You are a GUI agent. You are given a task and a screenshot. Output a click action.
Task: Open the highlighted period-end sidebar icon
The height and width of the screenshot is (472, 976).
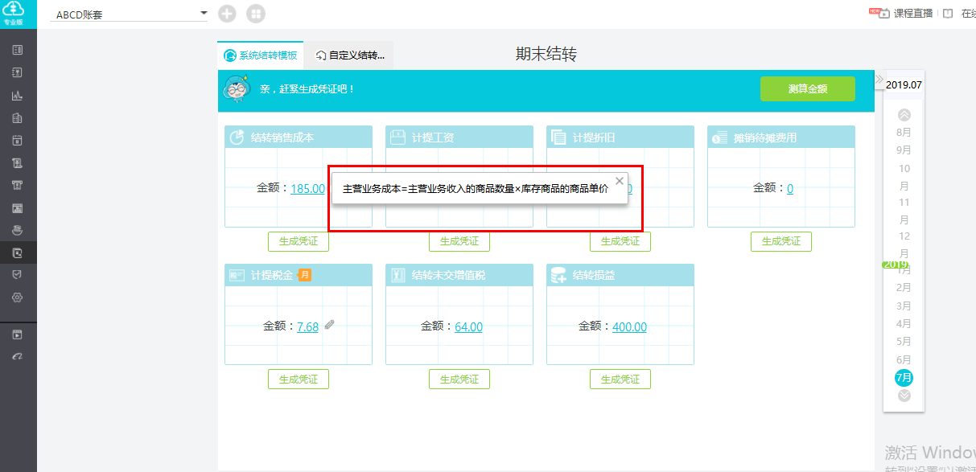[18, 252]
